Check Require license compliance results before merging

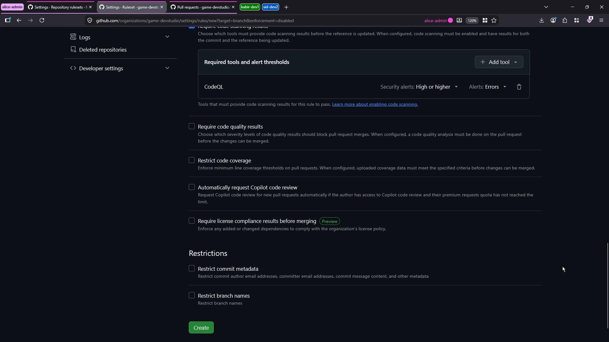pos(192,221)
